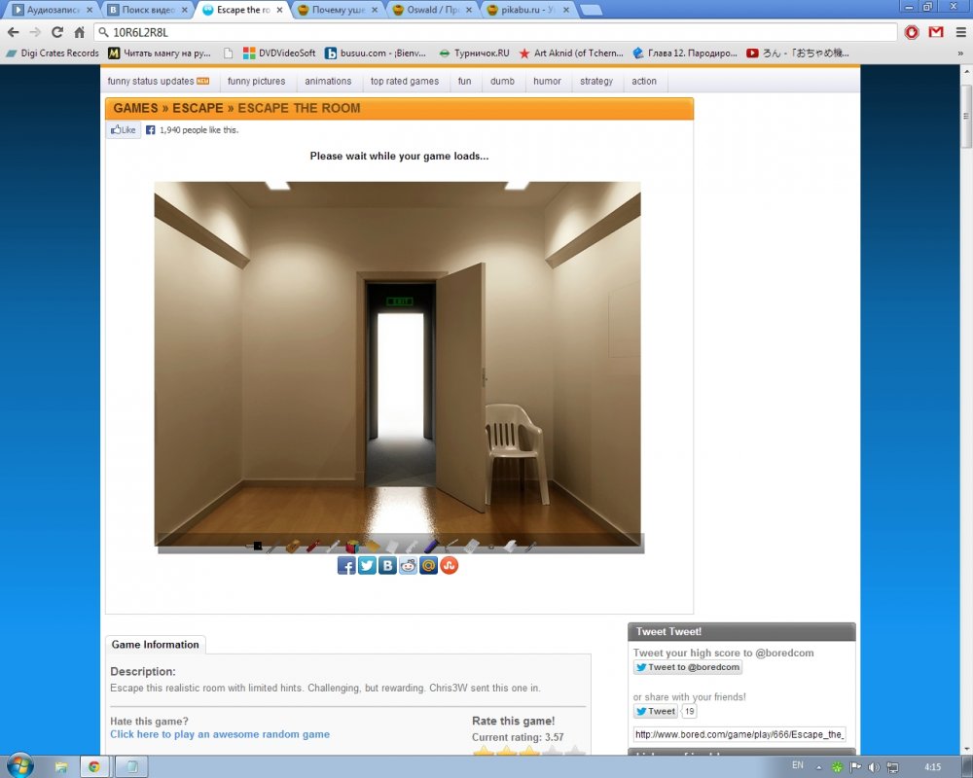This screenshot has height=778, width=973.
Task: Share game via Reddit icon
Action: pos(408,565)
